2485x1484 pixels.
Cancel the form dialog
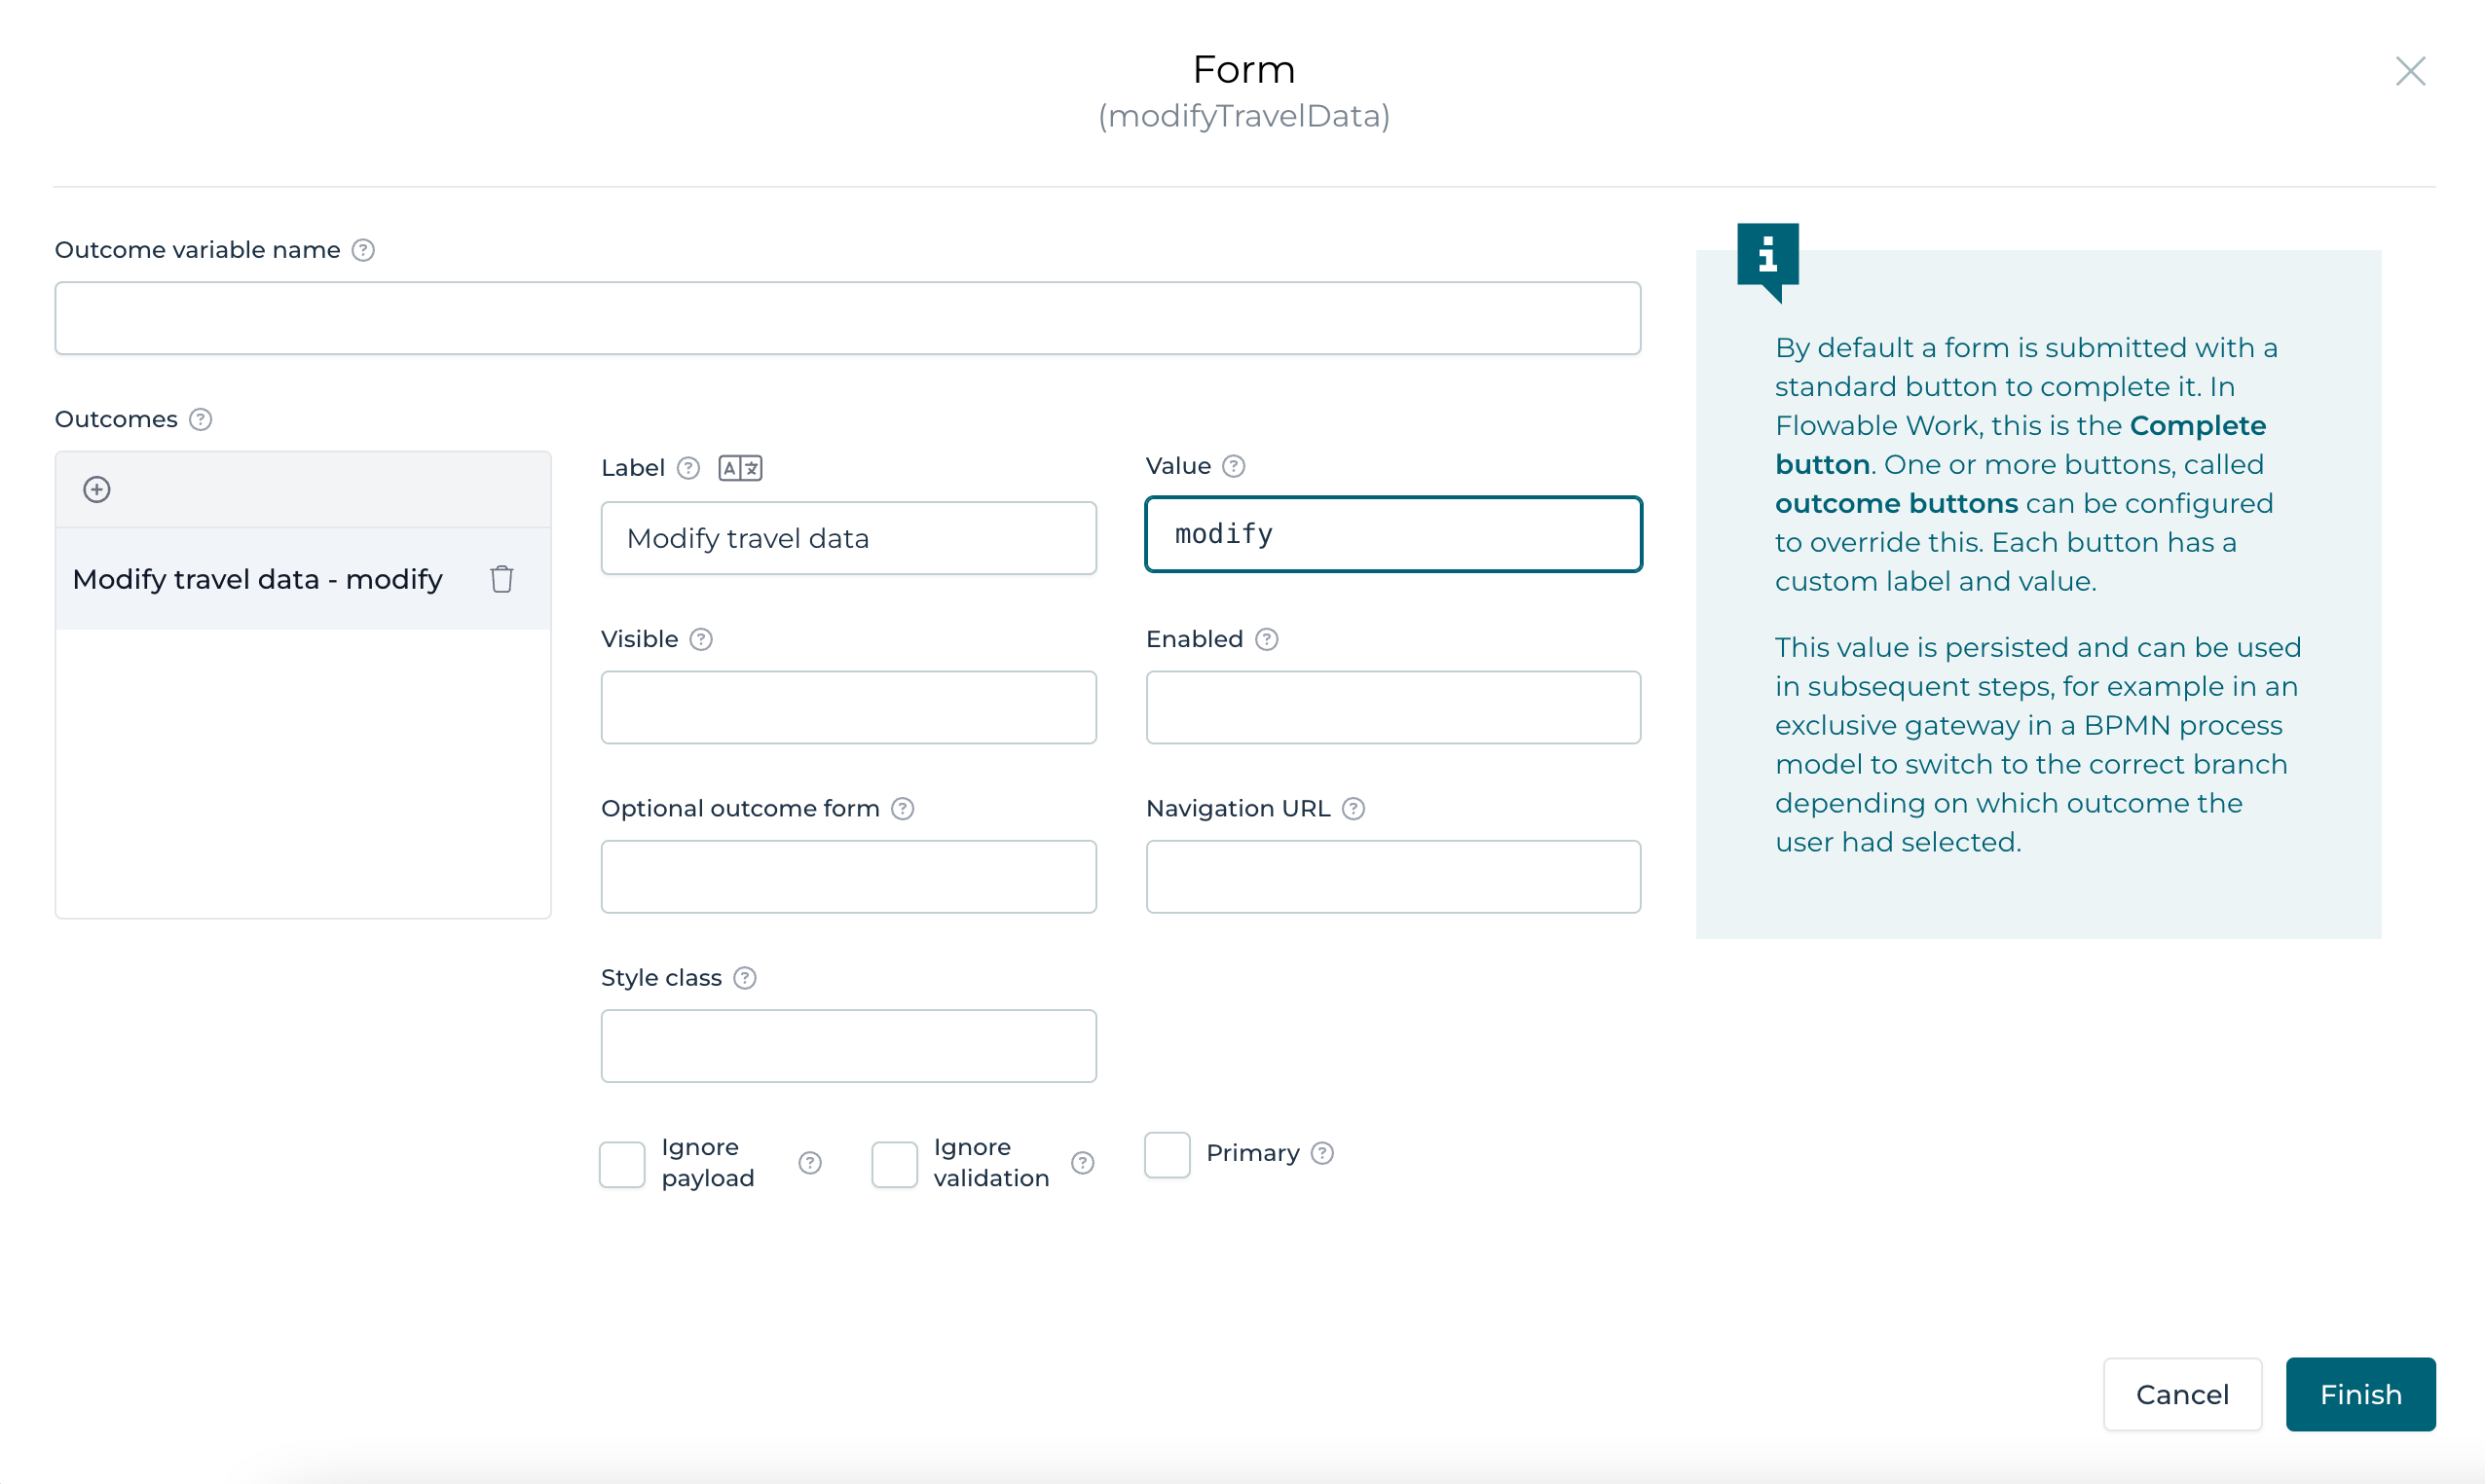[x=2182, y=1394]
